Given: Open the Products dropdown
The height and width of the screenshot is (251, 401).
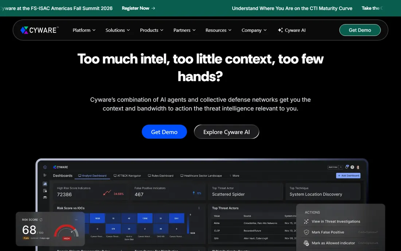Looking at the screenshot, I should coord(152,30).
